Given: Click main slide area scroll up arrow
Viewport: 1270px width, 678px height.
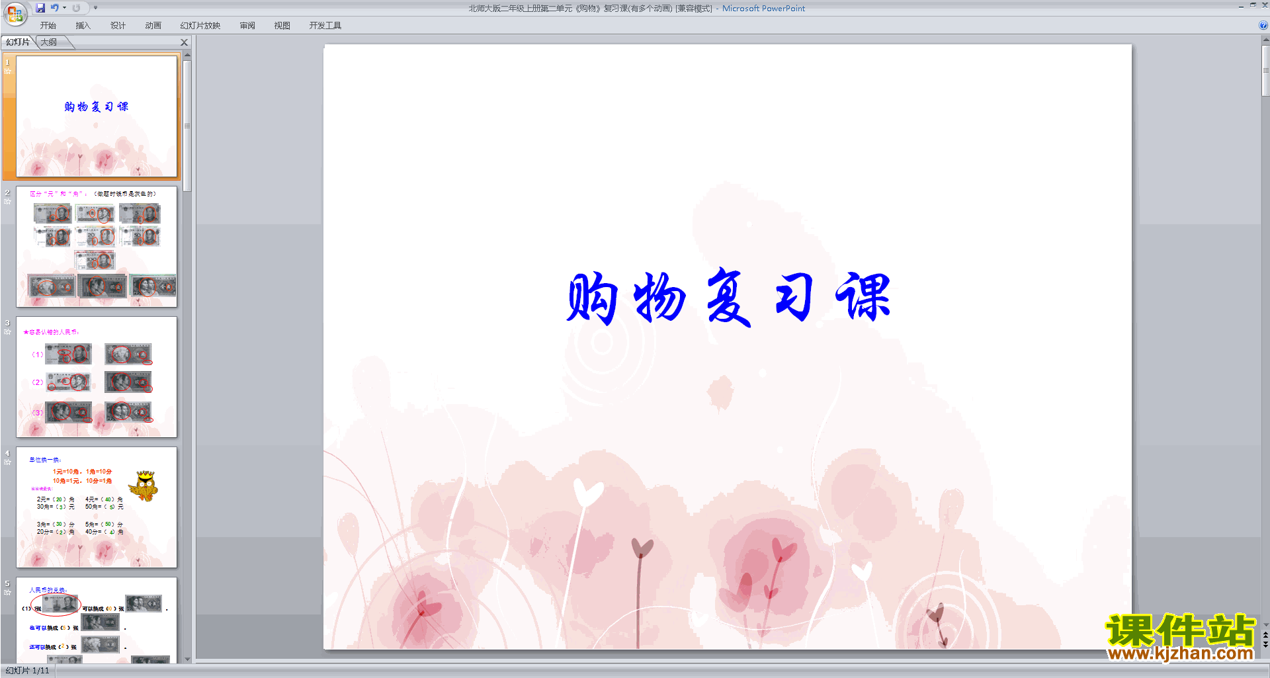Looking at the screenshot, I should (x=1265, y=40).
